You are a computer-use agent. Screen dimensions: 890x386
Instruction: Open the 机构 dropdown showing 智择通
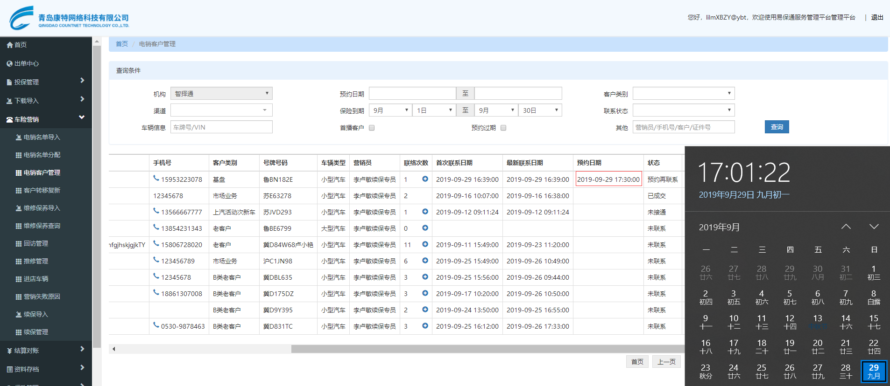[x=221, y=94]
